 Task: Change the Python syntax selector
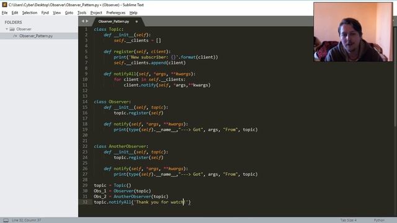pos(379,221)
